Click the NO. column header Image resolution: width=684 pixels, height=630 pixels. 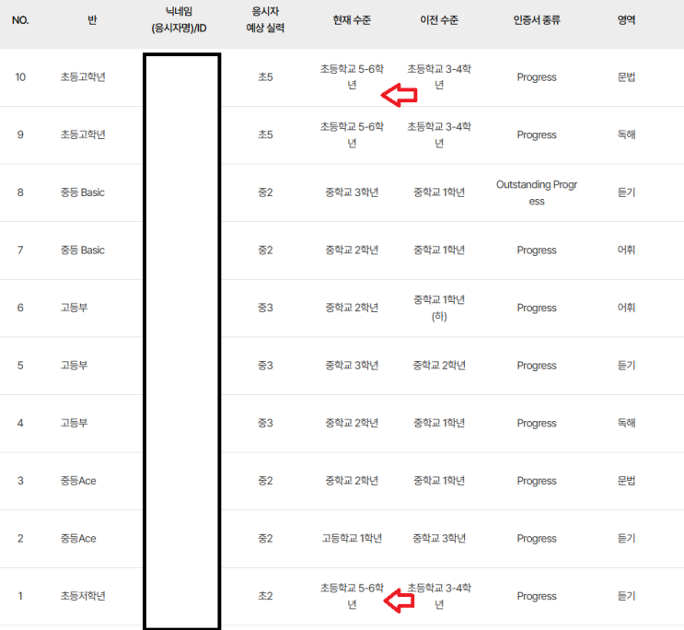point(20,19)
